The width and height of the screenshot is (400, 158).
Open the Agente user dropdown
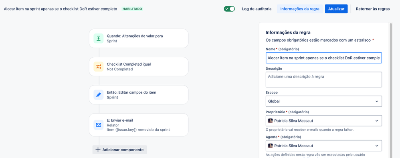tap(324, 146)
